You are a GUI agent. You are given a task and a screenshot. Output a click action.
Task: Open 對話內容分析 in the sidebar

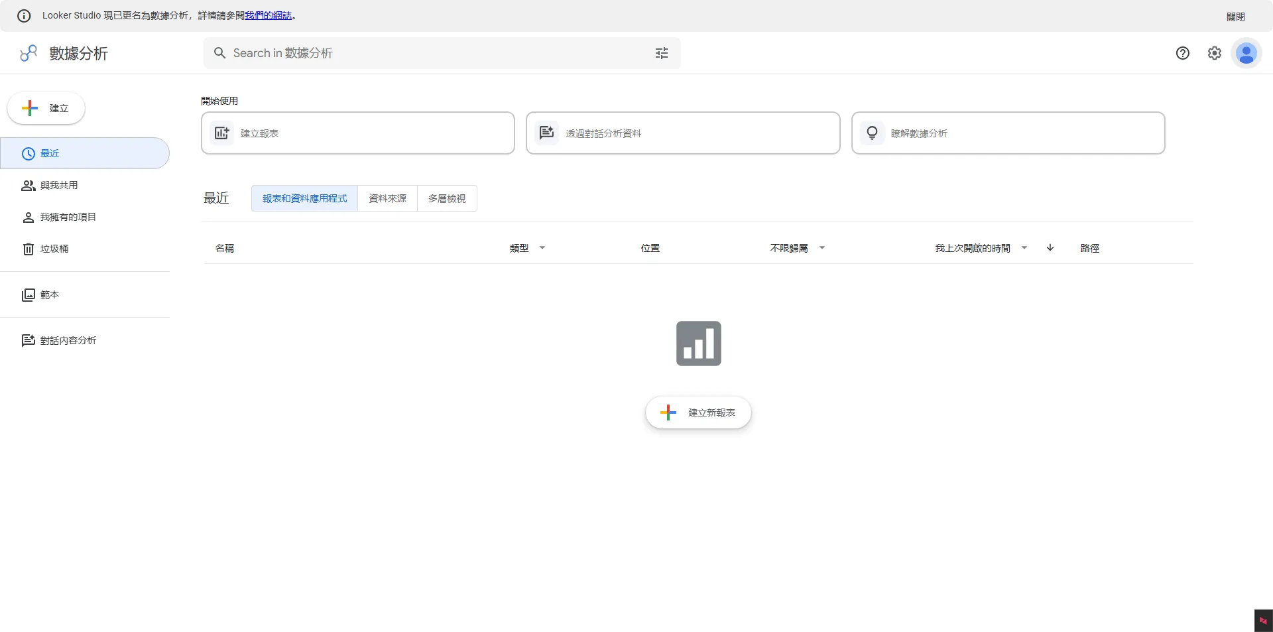(85, 341)
